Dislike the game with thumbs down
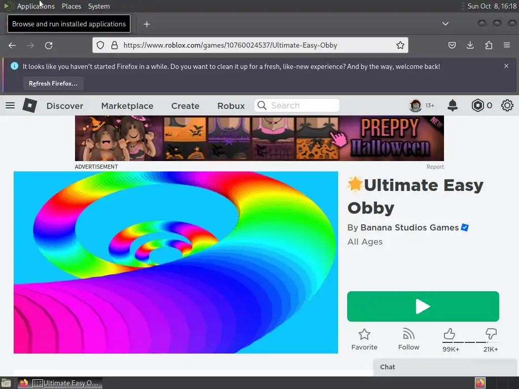This screenshot has width=519, height=389. click(491, 334)
